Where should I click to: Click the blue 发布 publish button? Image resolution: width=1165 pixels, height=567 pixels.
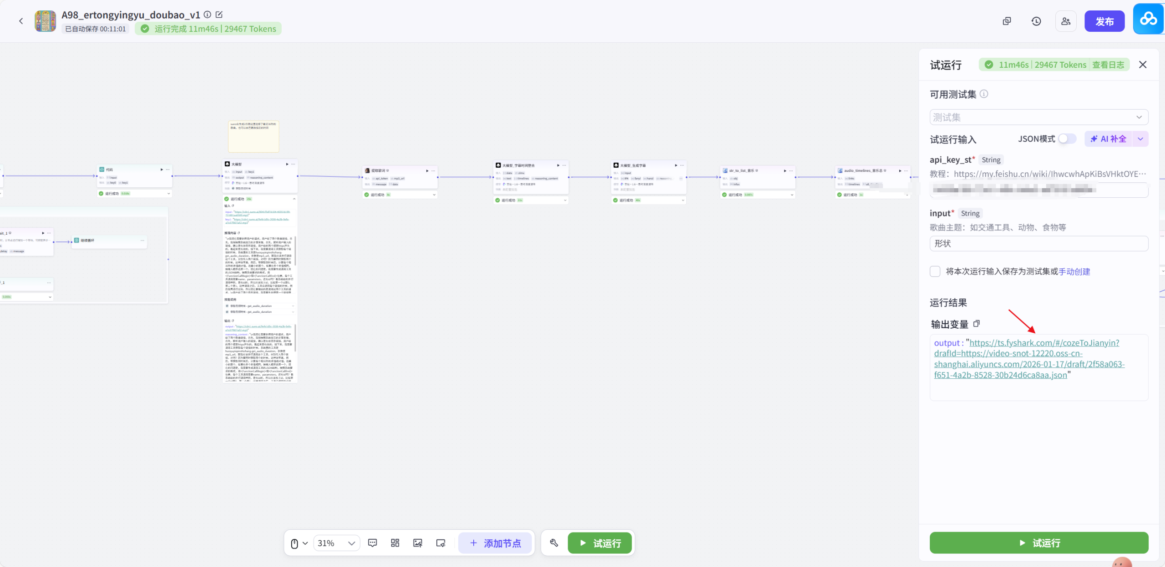point(1104,21)
